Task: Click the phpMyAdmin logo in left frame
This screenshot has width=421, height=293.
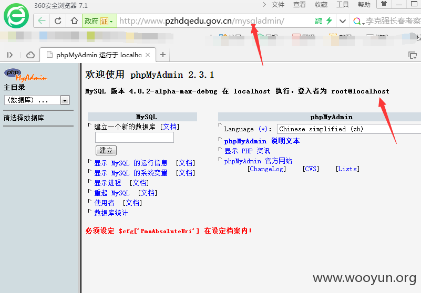Action: tap(25, 75)
